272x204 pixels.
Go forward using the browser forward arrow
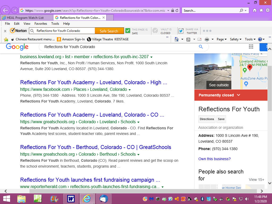pyautogui.click(x=15, y=10)
